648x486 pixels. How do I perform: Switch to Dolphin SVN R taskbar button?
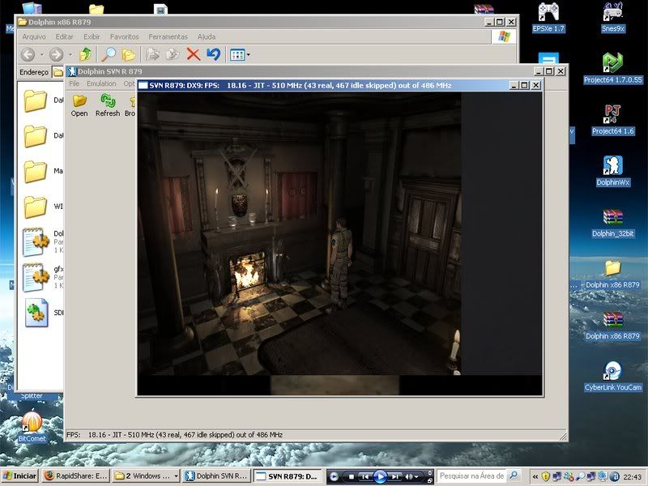pos(216,476)
